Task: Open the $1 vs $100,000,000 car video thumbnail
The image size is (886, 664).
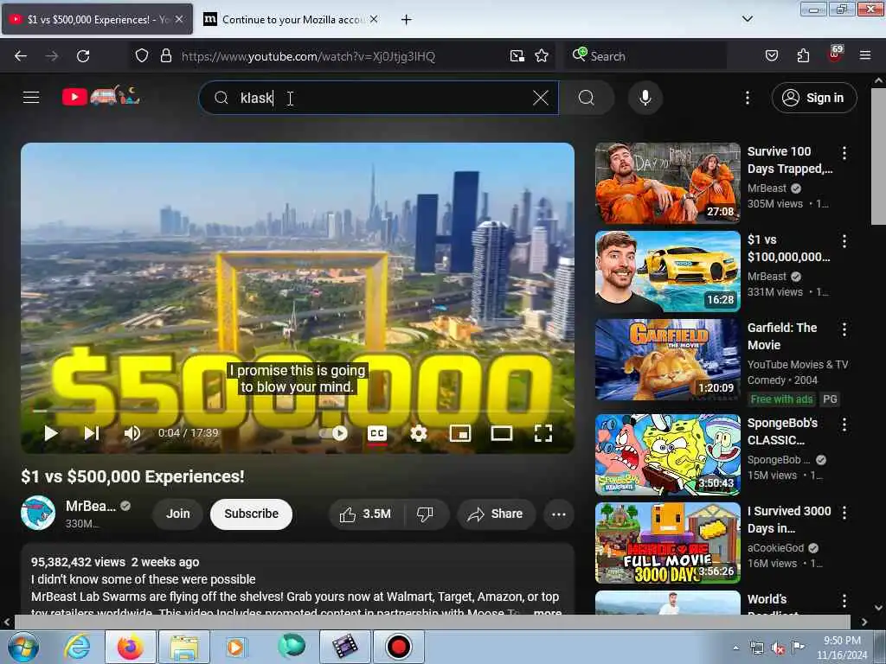Action: (x=667, y=271)
